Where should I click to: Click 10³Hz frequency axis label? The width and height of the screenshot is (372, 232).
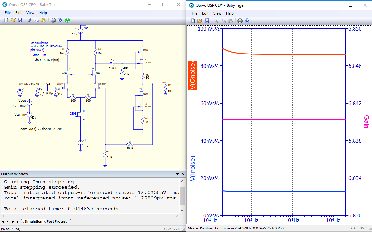pyautogui.click(x=292, y=221)
